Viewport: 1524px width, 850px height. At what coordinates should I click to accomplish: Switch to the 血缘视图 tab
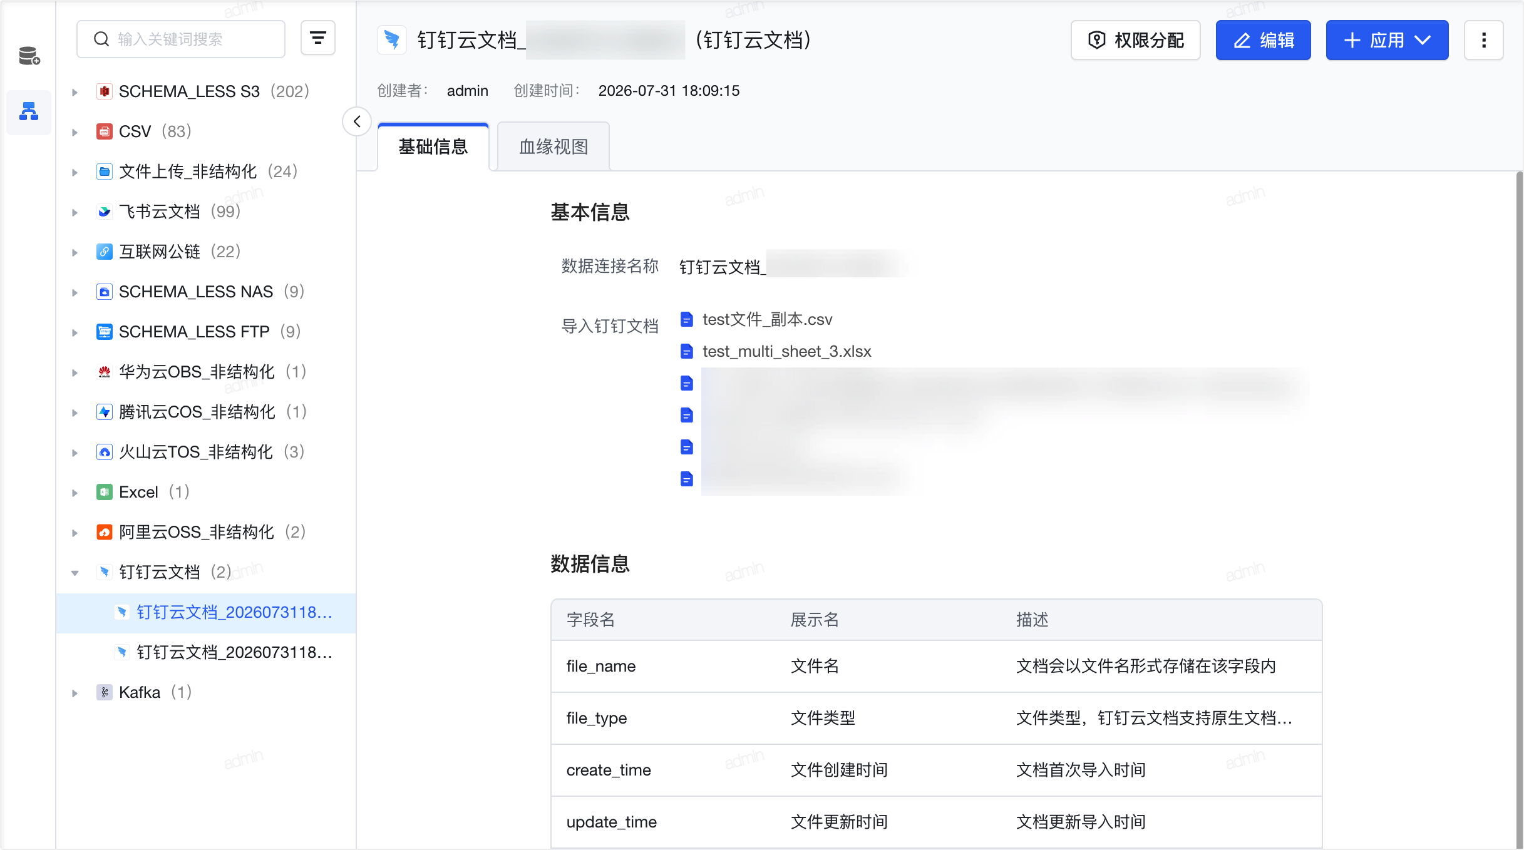point(553,146)
